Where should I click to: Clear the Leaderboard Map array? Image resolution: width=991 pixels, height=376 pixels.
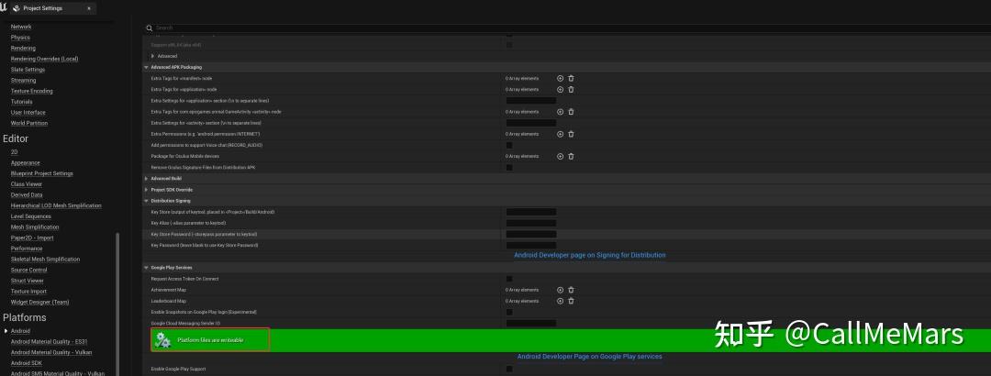coord(571,301)
